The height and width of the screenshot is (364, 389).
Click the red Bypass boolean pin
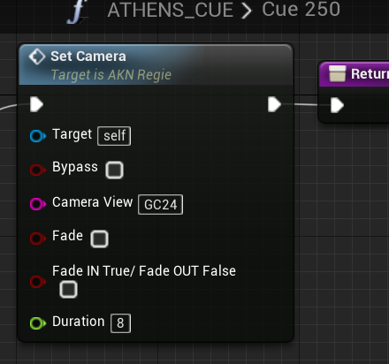(x=38, y=170)
